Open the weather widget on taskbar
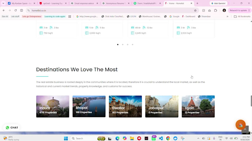Screen dimensions: 252x141 point(11,138)
